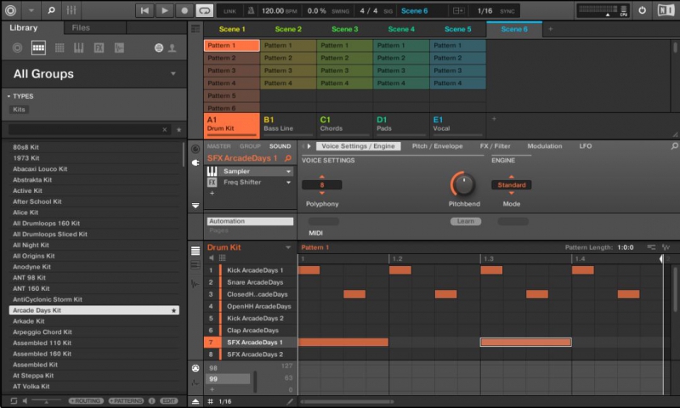Adjust the Pitchbend knob
680x408 pixels.
[463, 184]
